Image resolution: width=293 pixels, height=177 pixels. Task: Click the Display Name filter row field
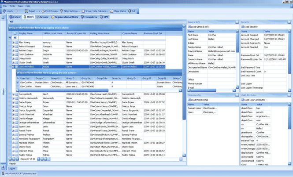click(30, 38)
